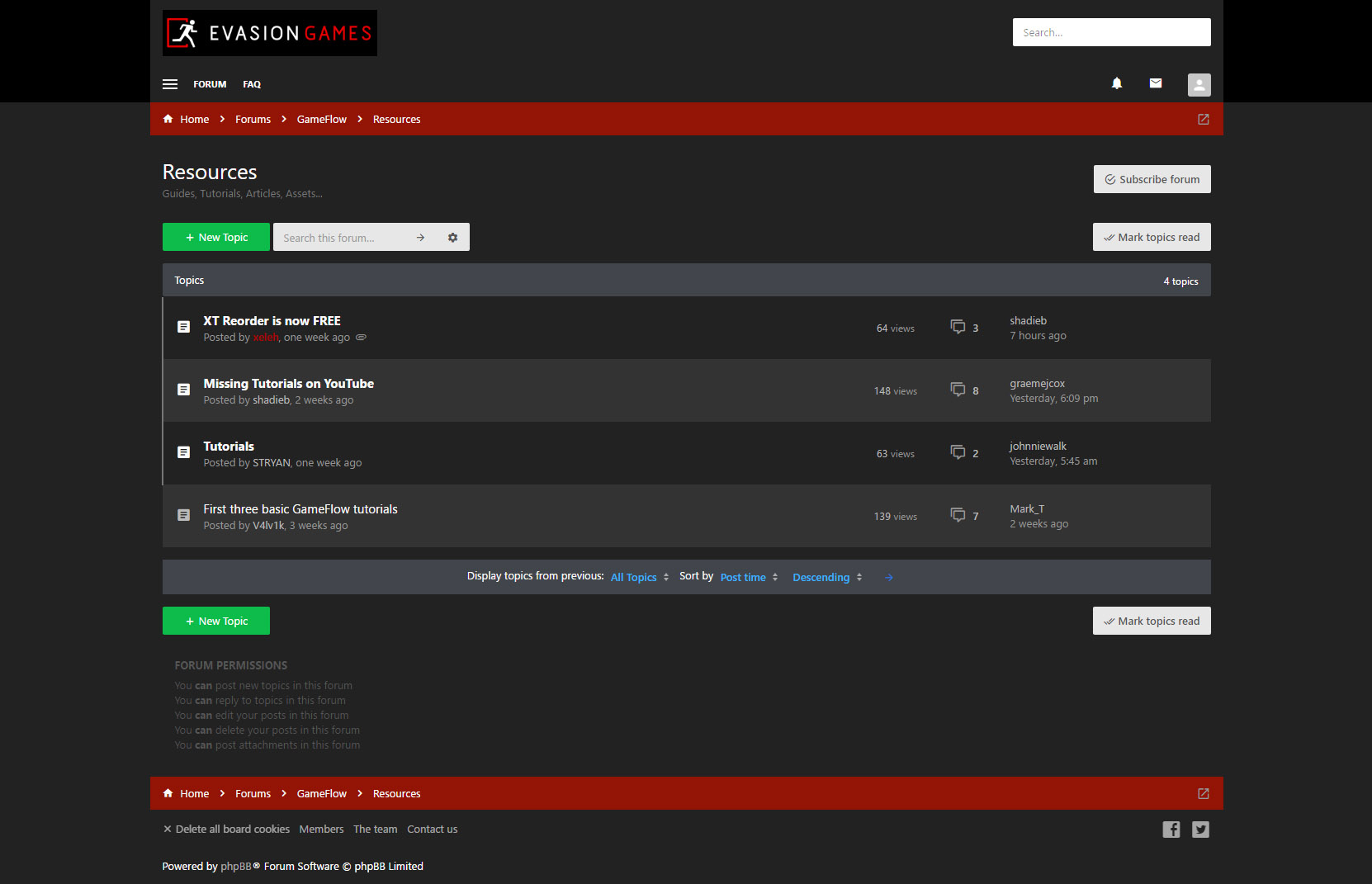This screenshot has height=884, width=1372.
Task: Click topic icon for First three basic
Action: tap(184, 515)
